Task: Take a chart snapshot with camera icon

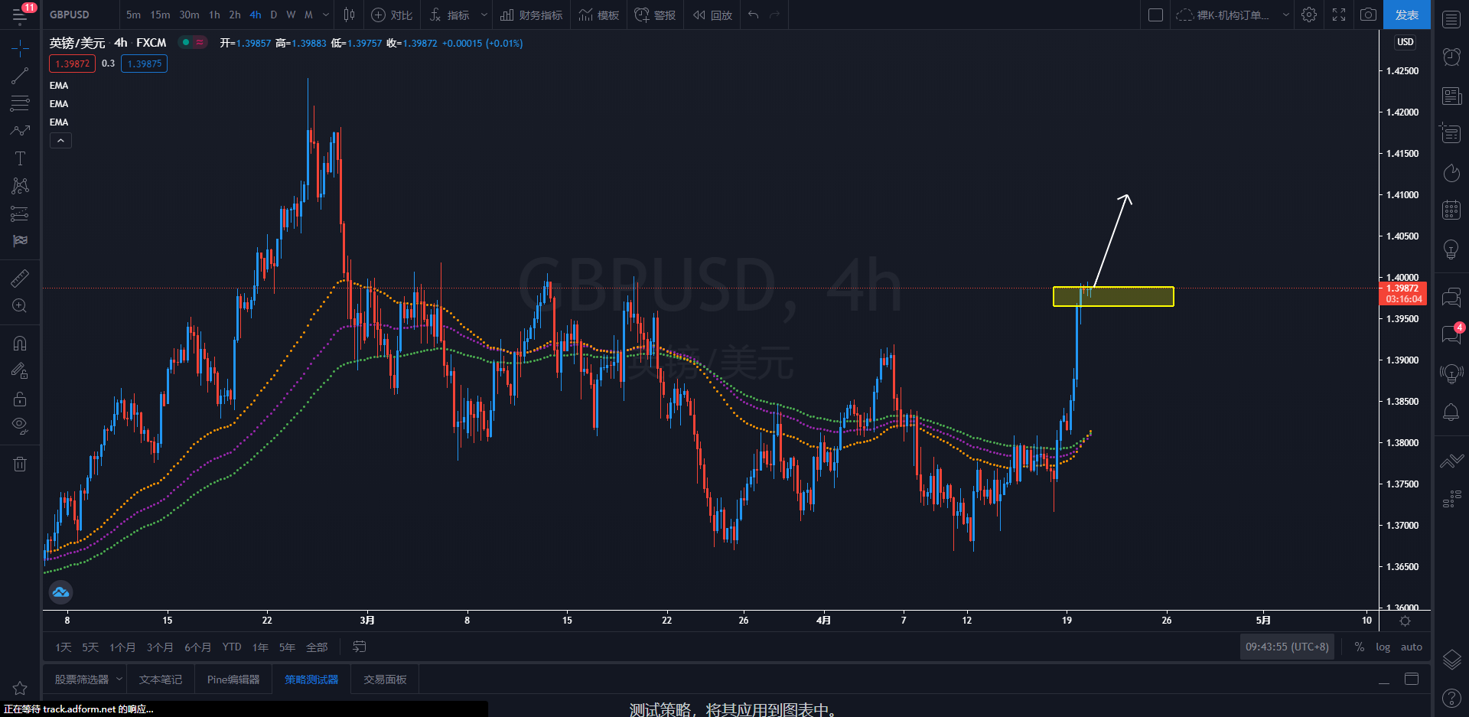Action: tap(1368, 15)
